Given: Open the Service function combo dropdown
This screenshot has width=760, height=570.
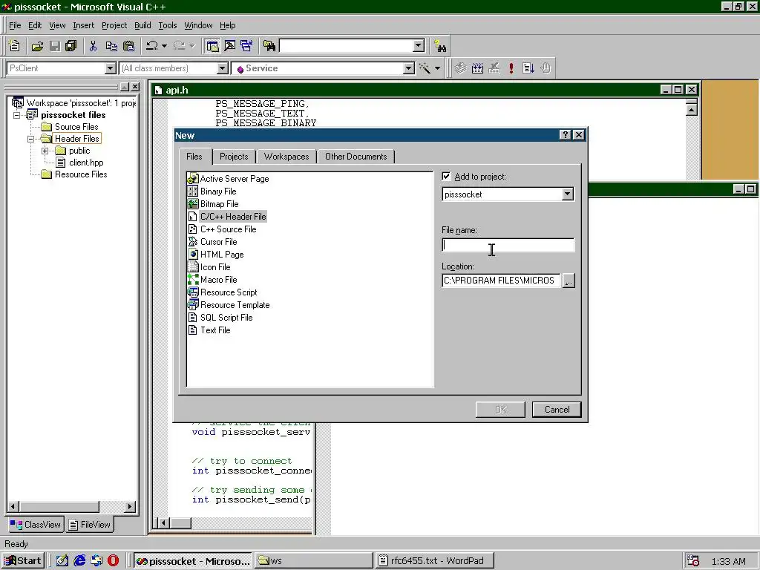Looking at the screenshot, I should (409, 68).
